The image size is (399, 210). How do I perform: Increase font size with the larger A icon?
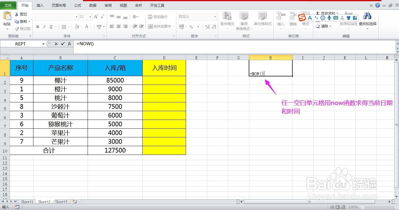pyautogui.click(x=96, y=17)
